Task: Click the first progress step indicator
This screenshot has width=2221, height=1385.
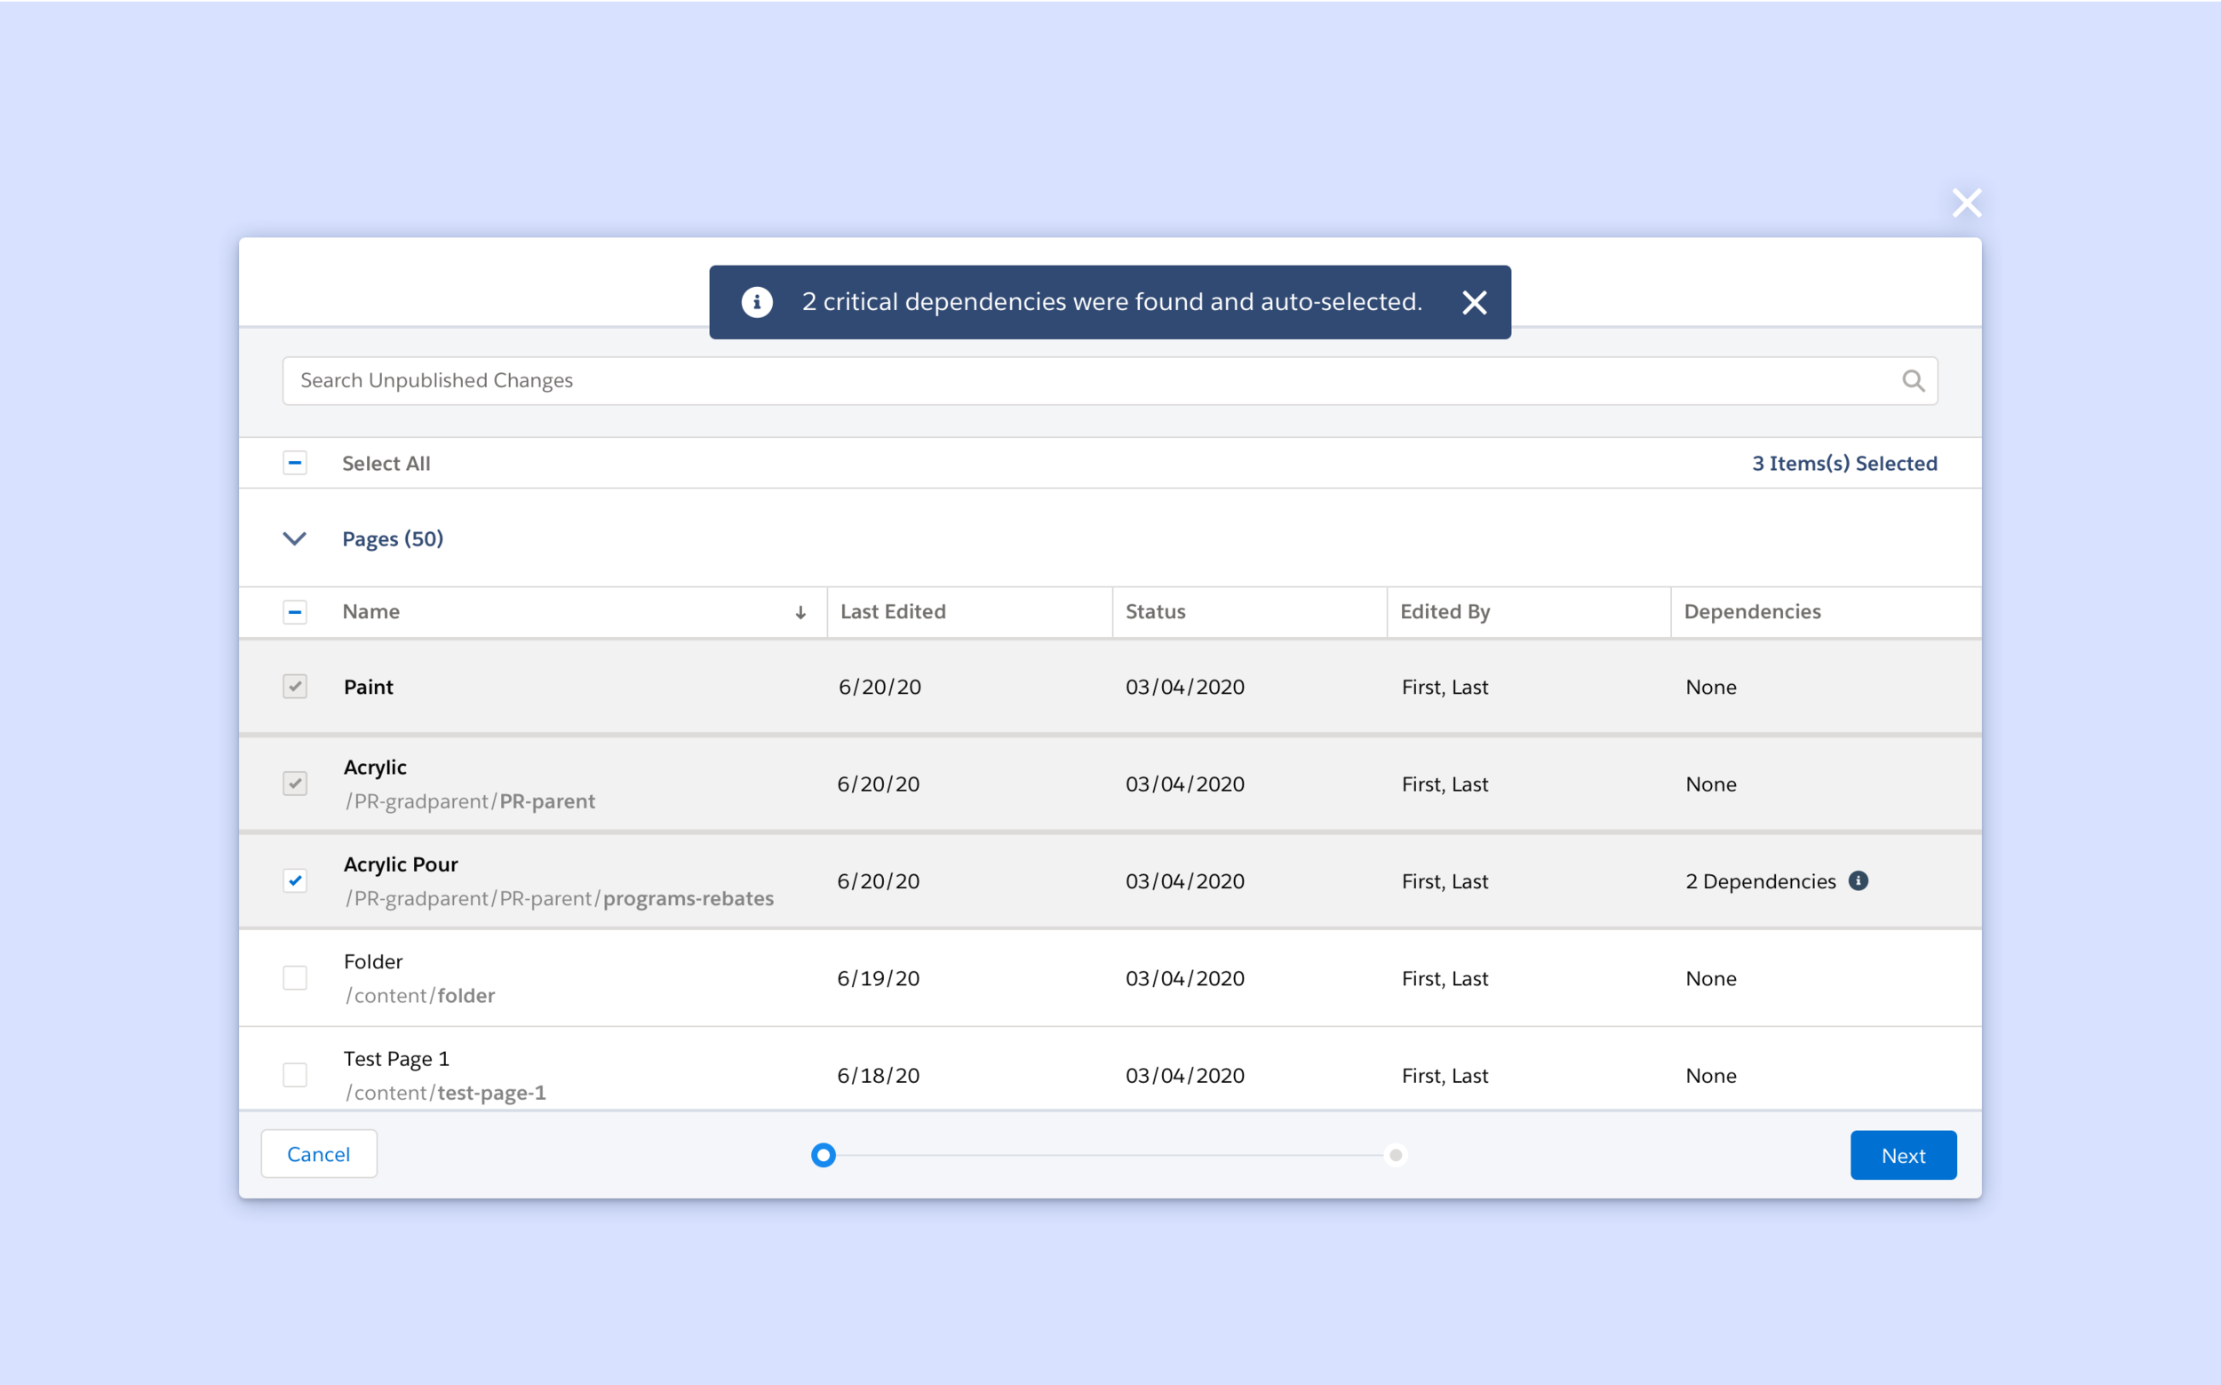Action: click(x=824, y=1155)
